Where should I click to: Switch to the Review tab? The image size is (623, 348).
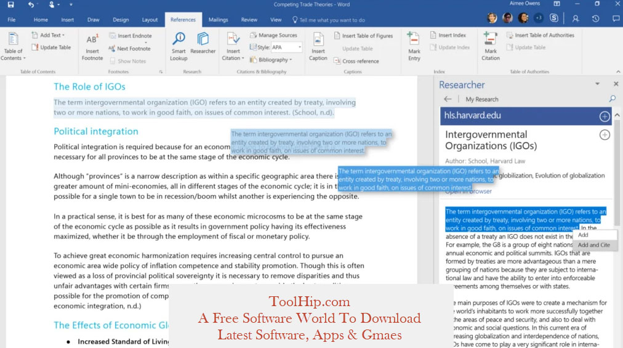pyautogui.click(x=249, y=20)
